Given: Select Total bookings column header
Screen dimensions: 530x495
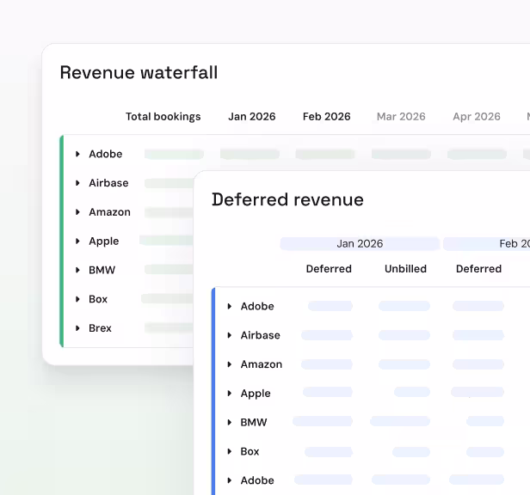Looking at the screenshot, I should [163, 117].
